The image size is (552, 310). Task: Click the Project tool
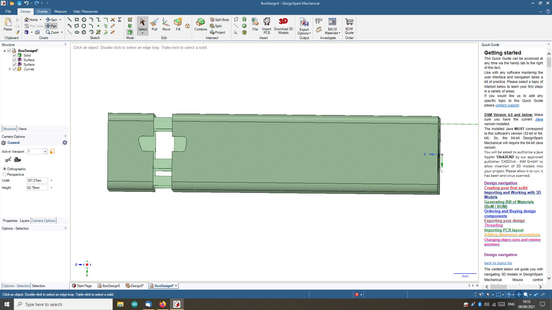click(x=218, y=32)
